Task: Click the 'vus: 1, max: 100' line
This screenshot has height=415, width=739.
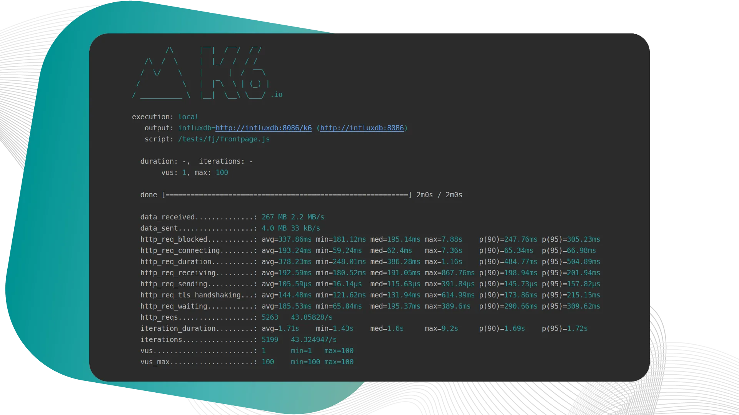Action: 195,173
